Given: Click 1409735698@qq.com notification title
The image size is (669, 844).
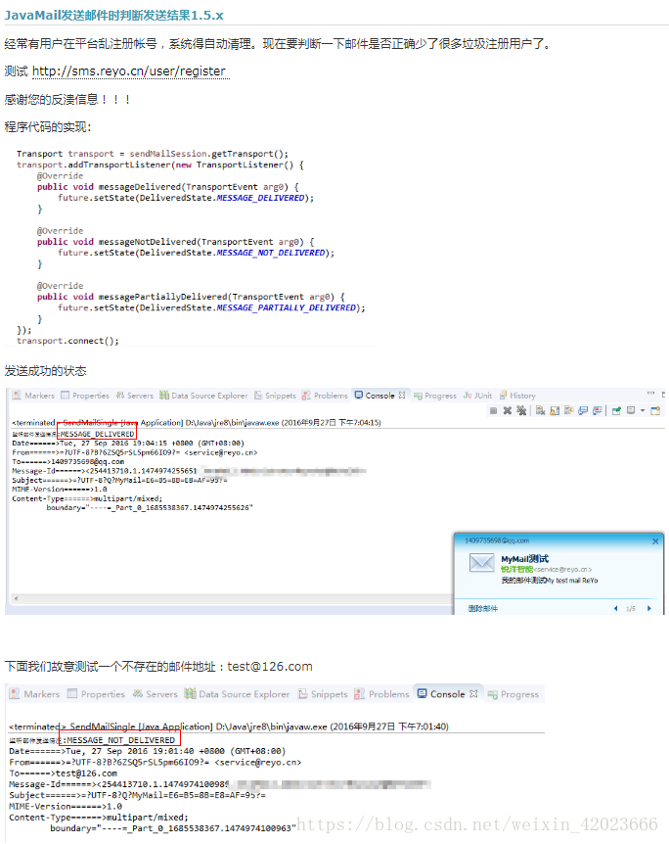Looking at the screenshot, I should 497,540.
